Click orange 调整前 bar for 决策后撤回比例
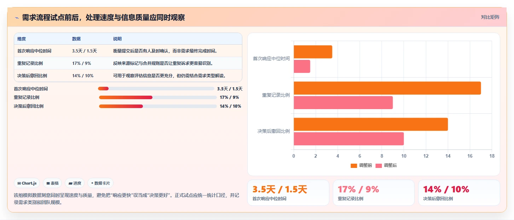Image resolution: width=514 pixels, height=220 pixels. (371, 124)
